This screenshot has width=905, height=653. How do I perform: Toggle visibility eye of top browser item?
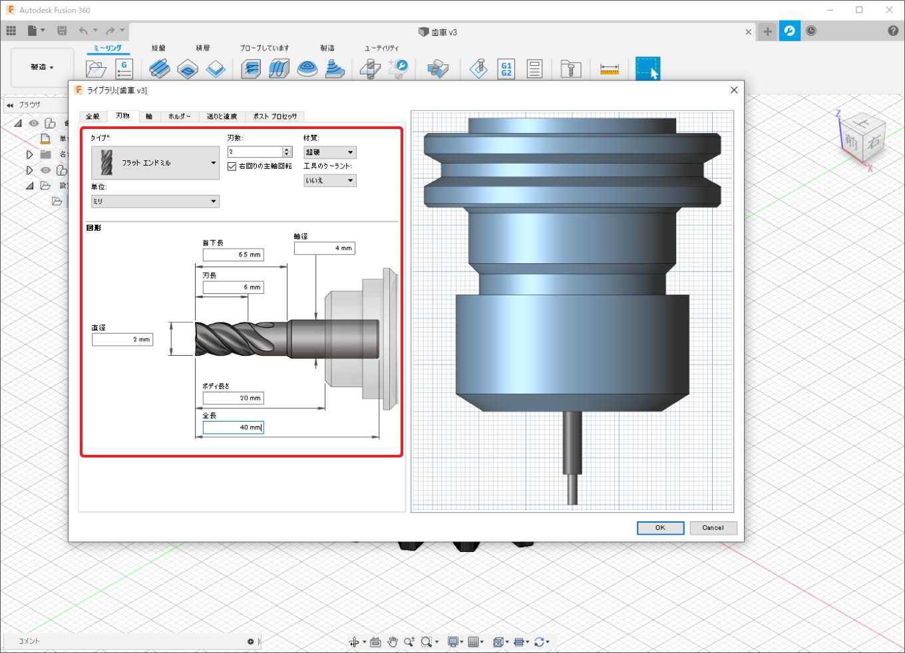click(x=34, y=123)
